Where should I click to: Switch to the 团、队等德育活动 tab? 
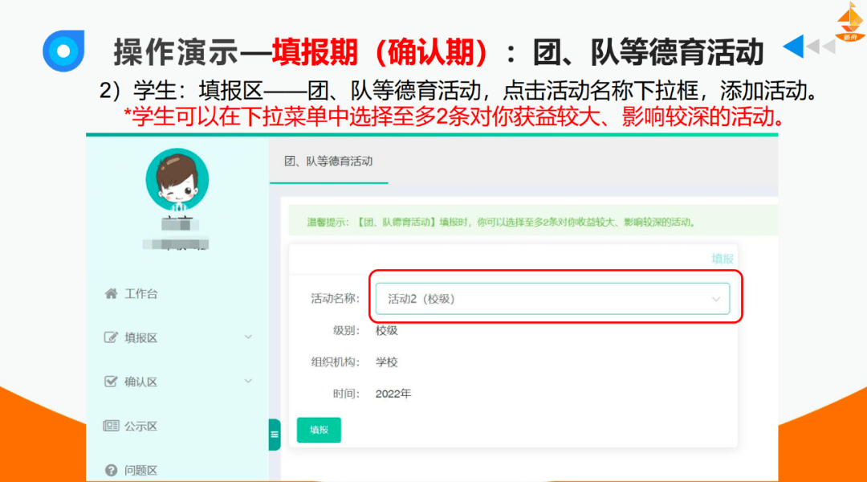point(328,161)
